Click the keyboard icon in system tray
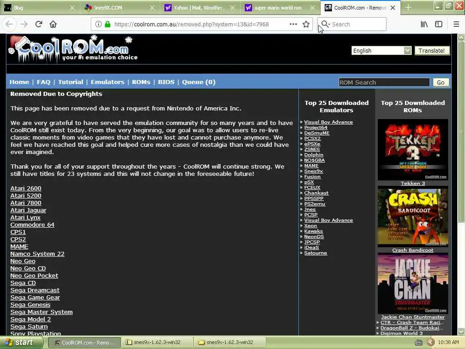The height and width of the screenshot is (349, 465). [418, 343]
